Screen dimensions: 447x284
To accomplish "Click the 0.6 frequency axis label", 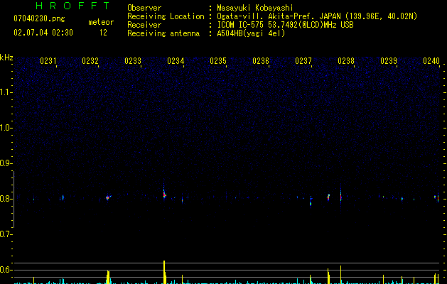I will [x=6, y=270].
